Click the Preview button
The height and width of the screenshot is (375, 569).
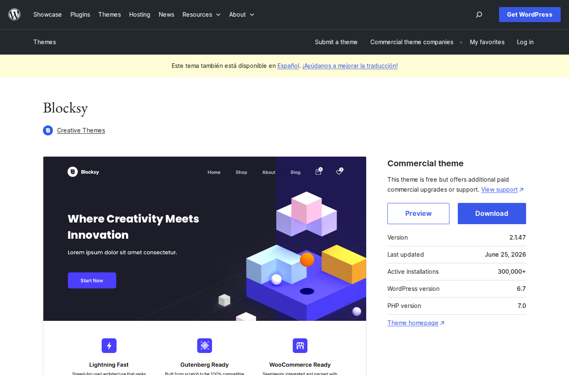418,213
